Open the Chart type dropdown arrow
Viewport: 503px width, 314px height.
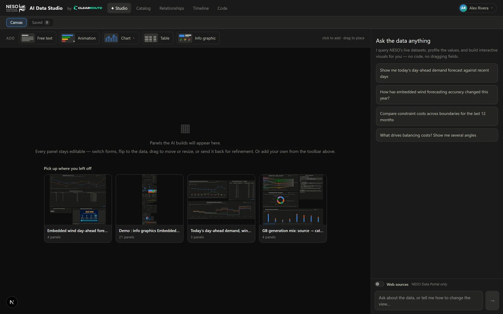134,38
